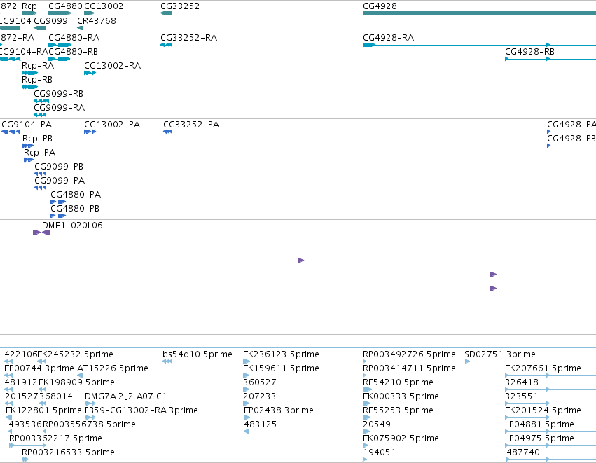The image size is (596, 463).
Task: Select the CR43768 gene arrow
Action: [80, 28]
